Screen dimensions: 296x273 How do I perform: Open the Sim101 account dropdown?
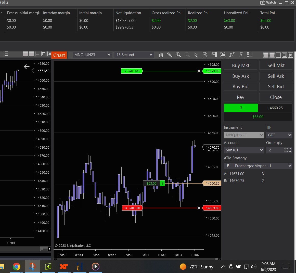[244, 150]
